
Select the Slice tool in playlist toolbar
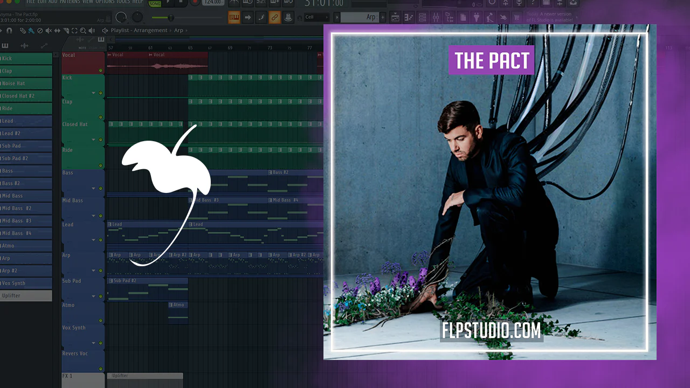point(66,31)
